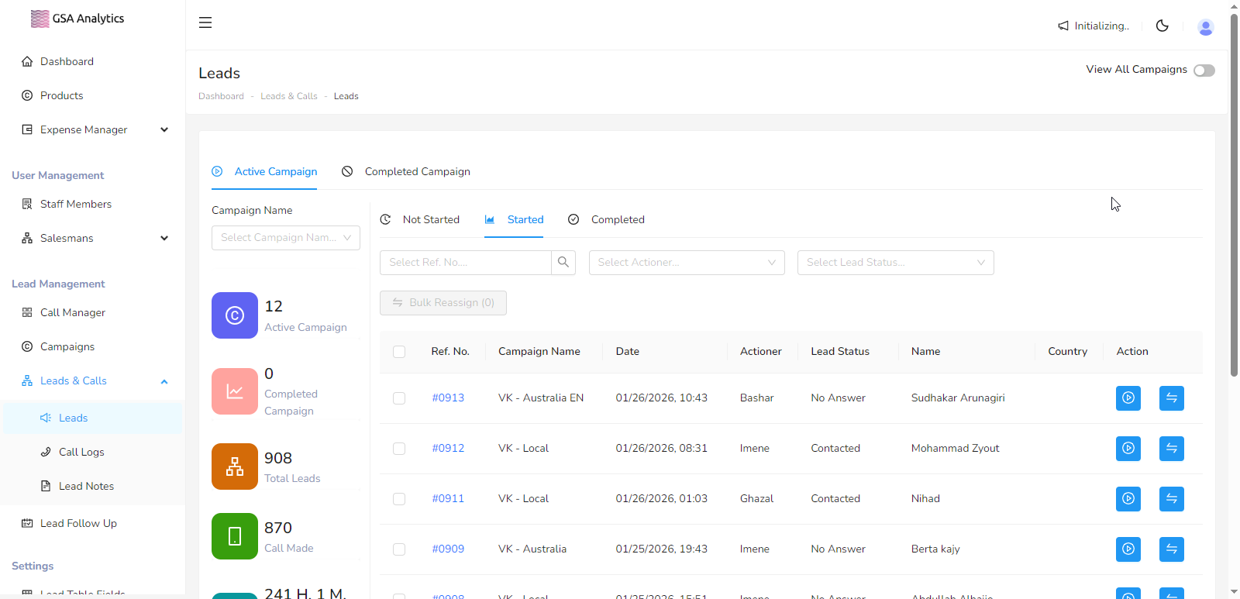Viewport: 1240px width, 599px height.
Task: Click the name Mohammad Zyout
Action: [x=955, y=449]
